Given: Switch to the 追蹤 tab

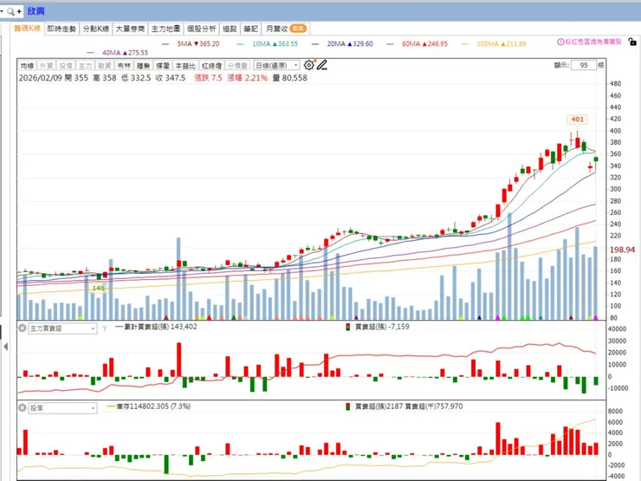Looking at the screenshot, I should coord(230,29).
